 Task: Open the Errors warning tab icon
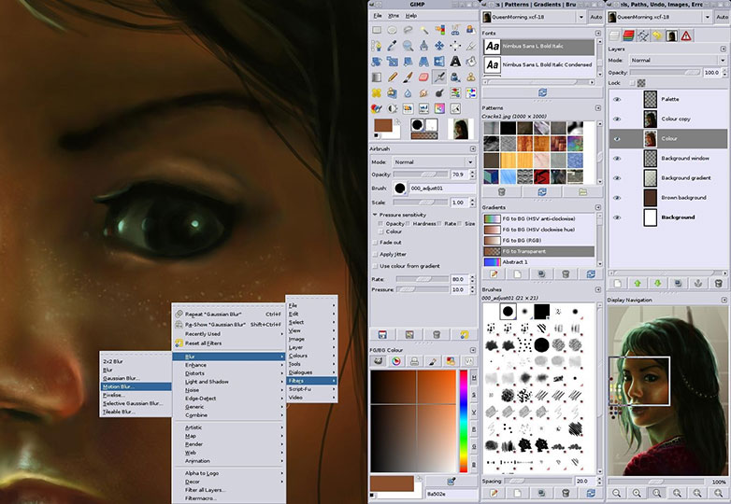686,35
